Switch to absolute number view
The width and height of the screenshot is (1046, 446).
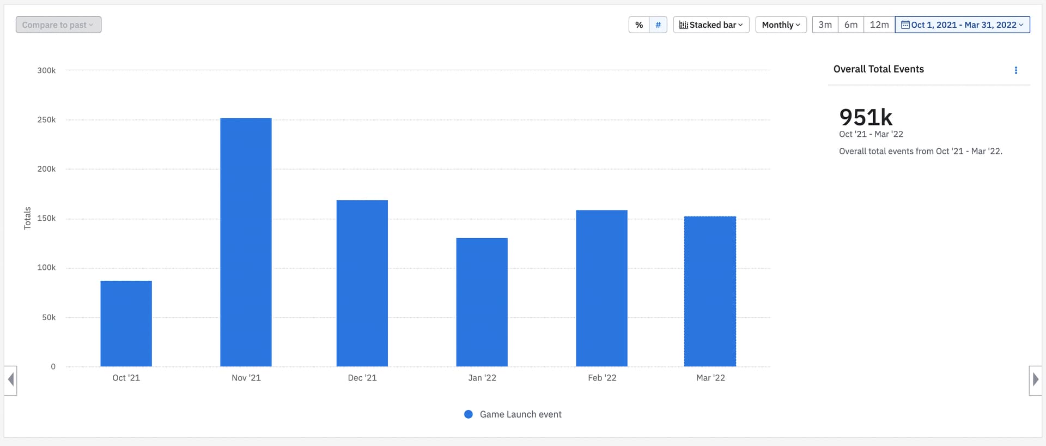(x=658, y=25)
